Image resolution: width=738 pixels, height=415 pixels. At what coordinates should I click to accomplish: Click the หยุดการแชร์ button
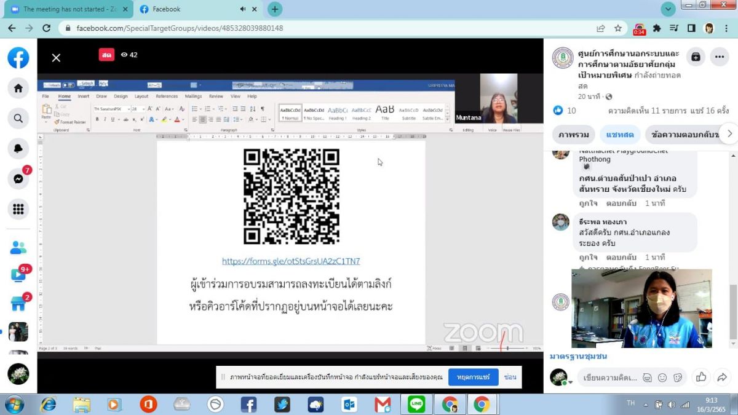click(x=473, y=377)
